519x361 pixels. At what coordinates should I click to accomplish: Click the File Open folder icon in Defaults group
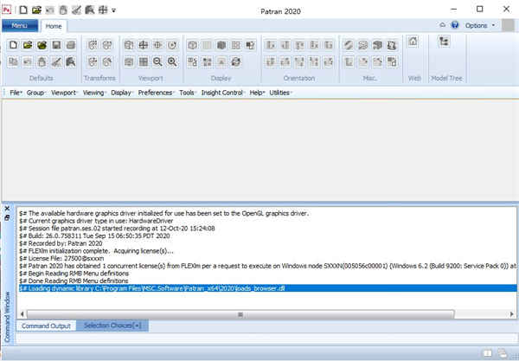pos(28,45)
